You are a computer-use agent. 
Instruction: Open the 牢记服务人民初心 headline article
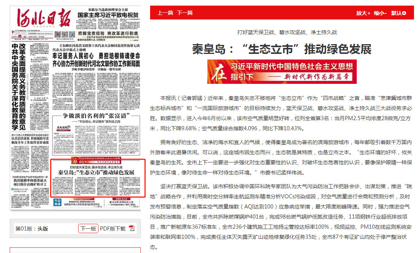(95, 57)
